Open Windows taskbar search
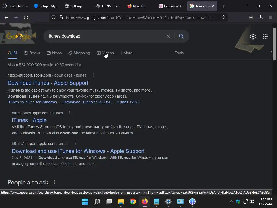The image size is (277, 208). click(x=97, y=201)
